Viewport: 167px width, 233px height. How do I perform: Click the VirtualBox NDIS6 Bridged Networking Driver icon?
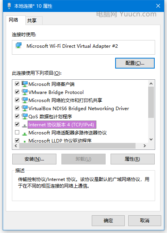25,108
